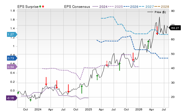Click the 2024 x-axis year label

click(x=38, y=109)
